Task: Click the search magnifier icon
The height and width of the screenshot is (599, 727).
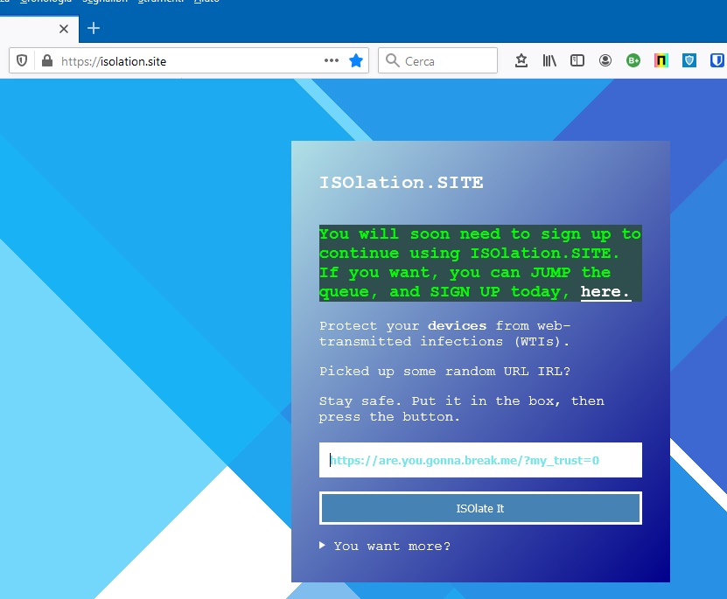Action: 392,60
